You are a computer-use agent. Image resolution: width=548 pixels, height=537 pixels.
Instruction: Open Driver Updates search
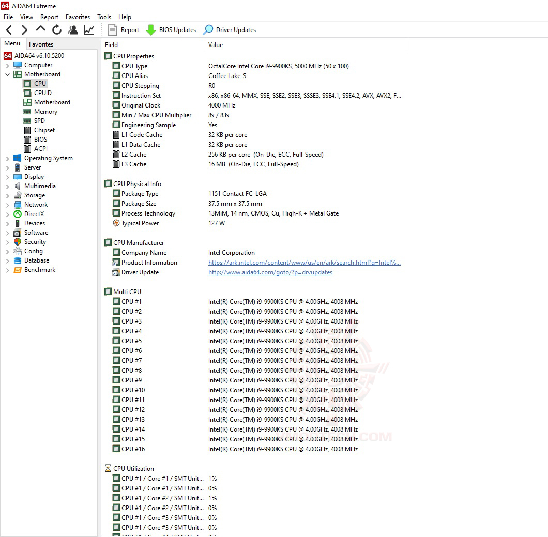click(229, 30)
